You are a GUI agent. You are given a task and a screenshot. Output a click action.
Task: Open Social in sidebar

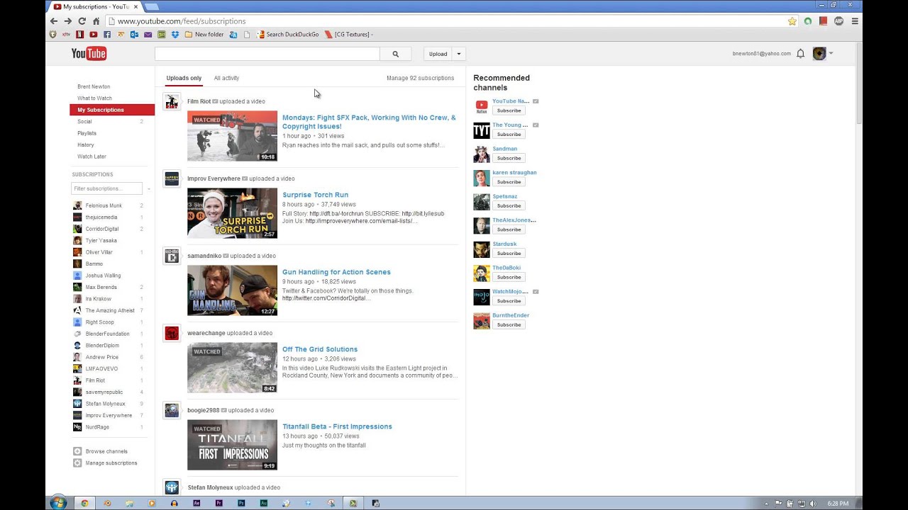tap(84, 122)
